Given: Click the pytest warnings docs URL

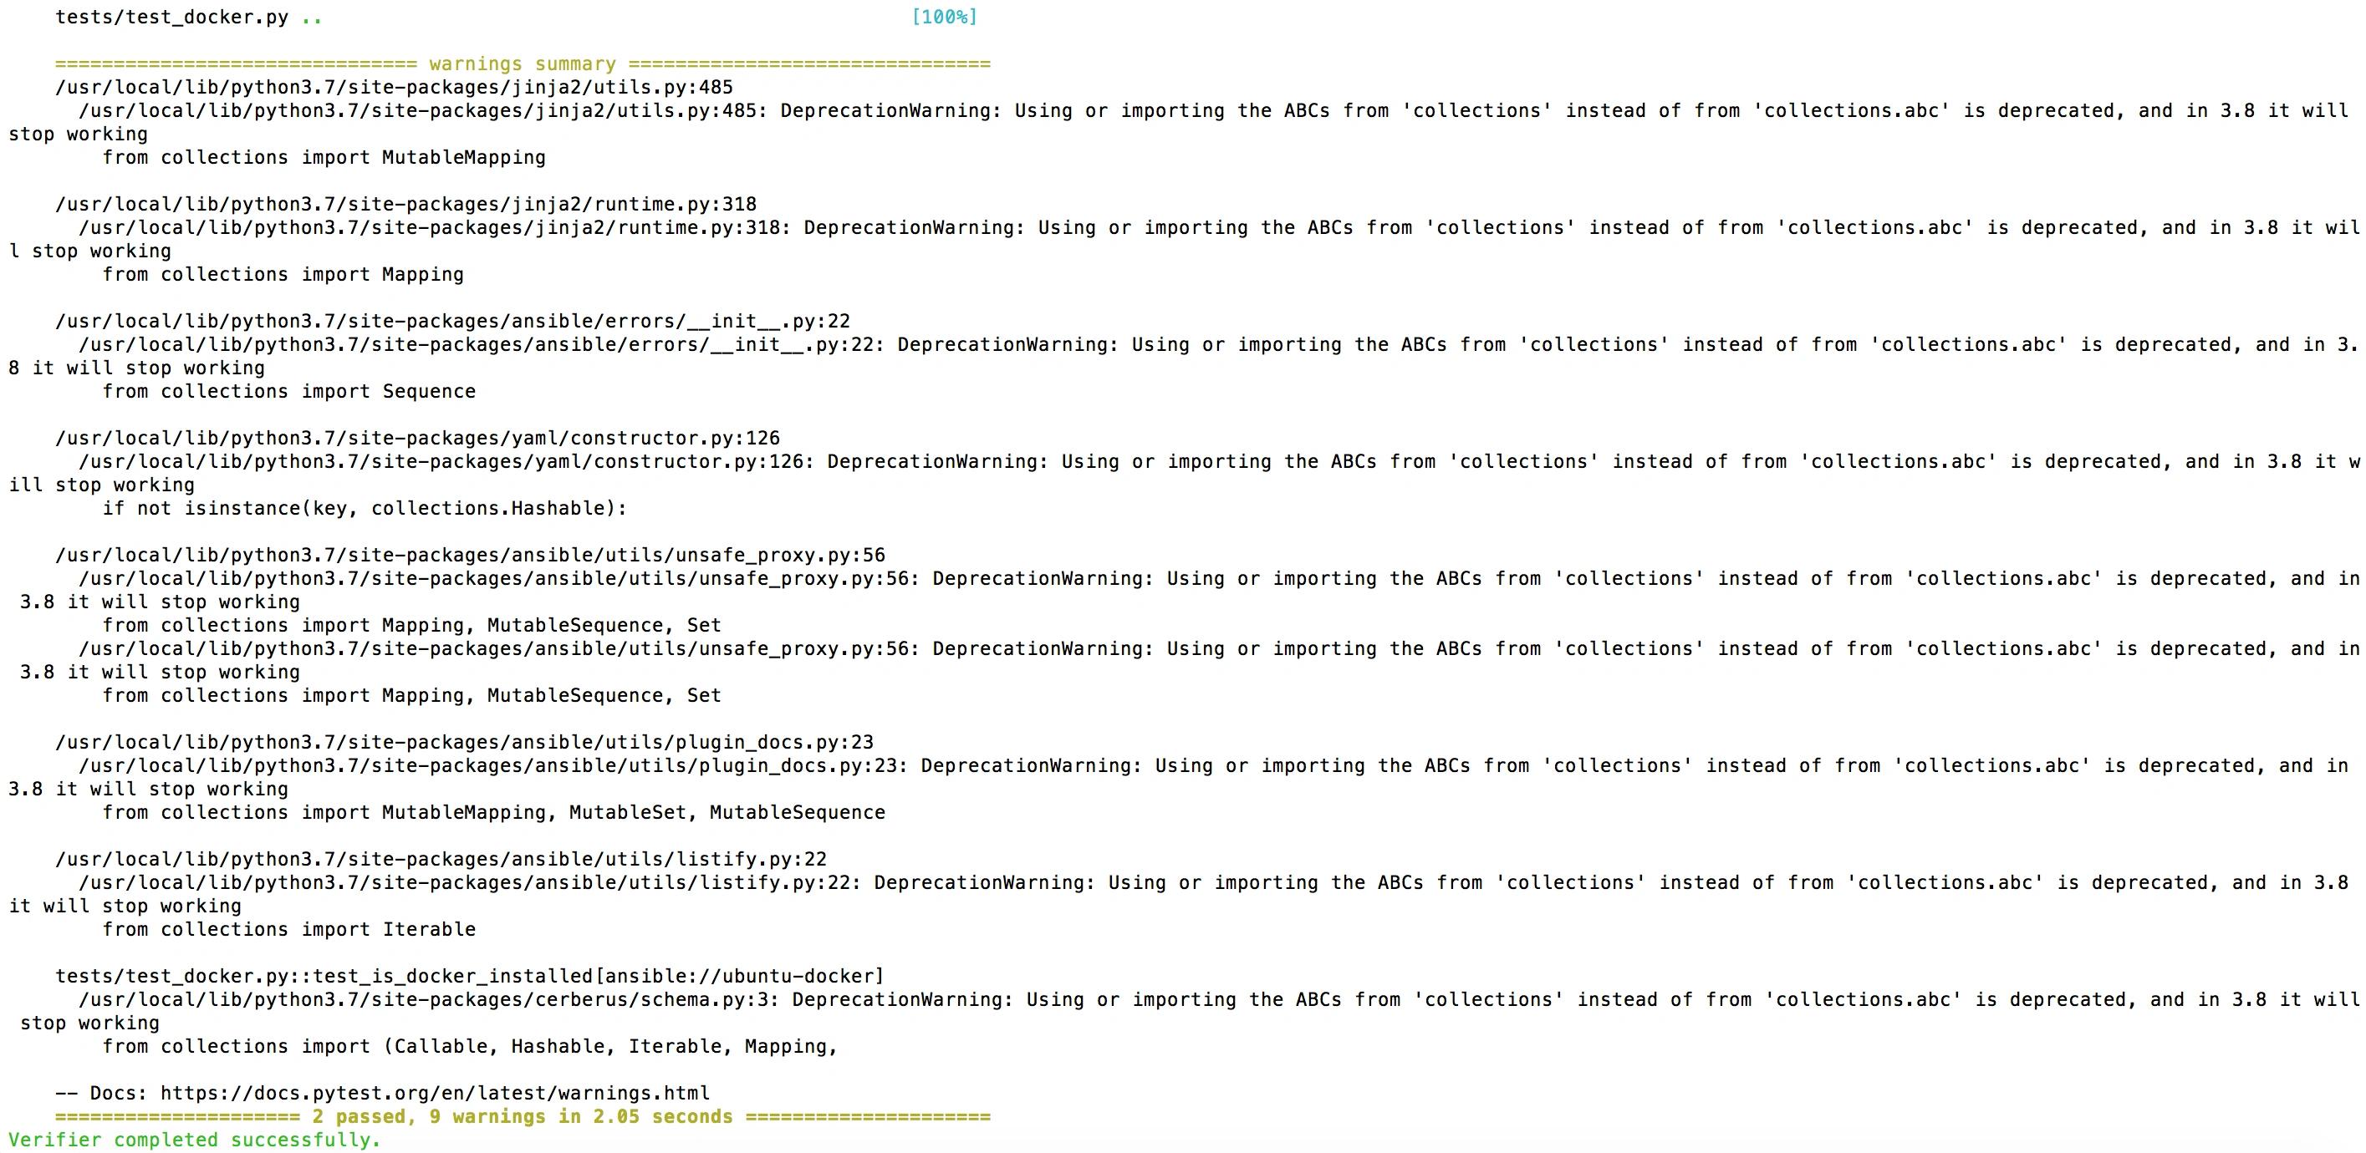Looking at the screenshot, I should [x=435, y=1094].
